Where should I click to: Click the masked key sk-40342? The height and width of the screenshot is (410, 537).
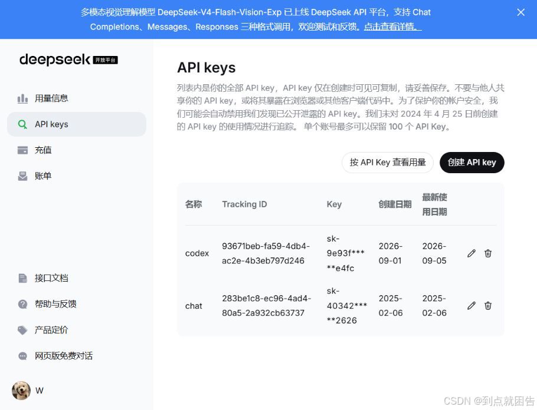pos(347,306)
